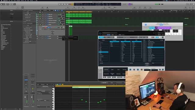This screenshot has width=195, height=110.
Task: Mute the 70s Classic Synth Bass track
Action: coord(43,20)
